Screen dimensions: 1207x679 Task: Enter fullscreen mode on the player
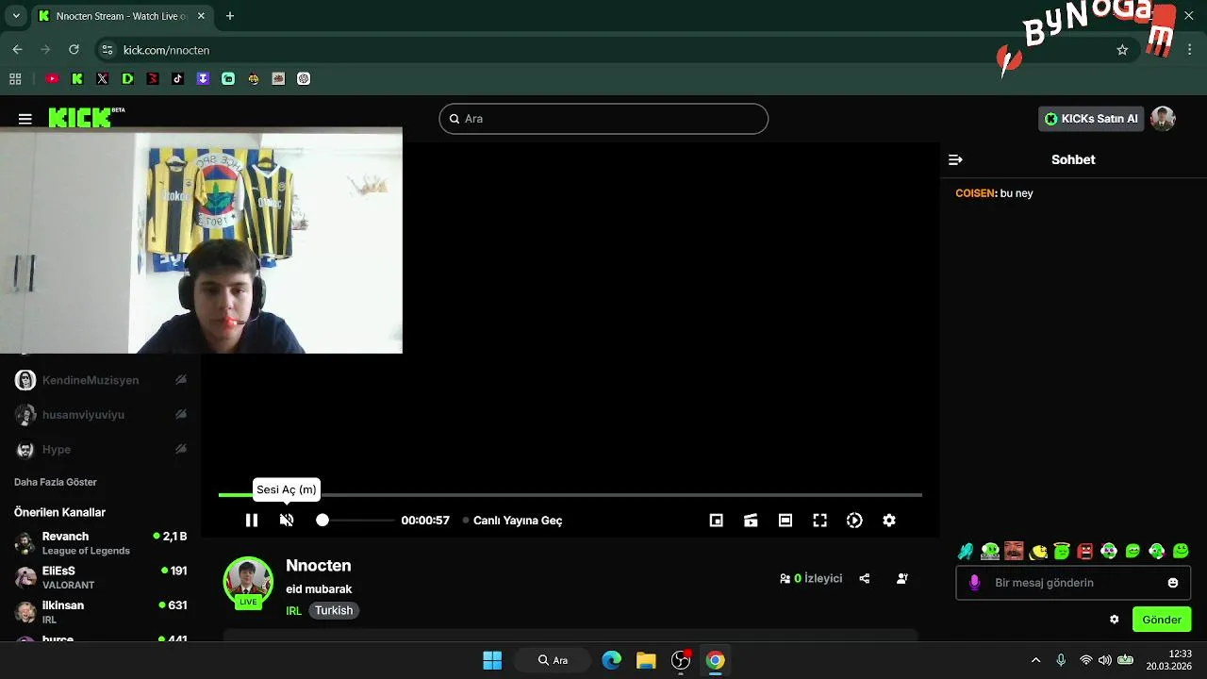pyautogui.click(x=820, y=521)
